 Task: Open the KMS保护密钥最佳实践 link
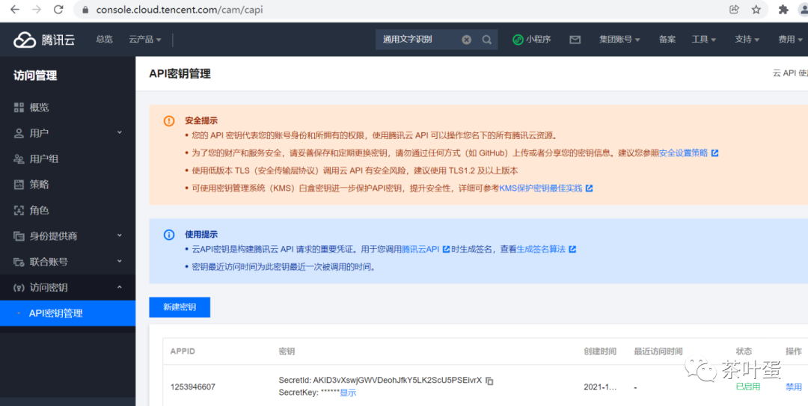click(x=541, y=188)
